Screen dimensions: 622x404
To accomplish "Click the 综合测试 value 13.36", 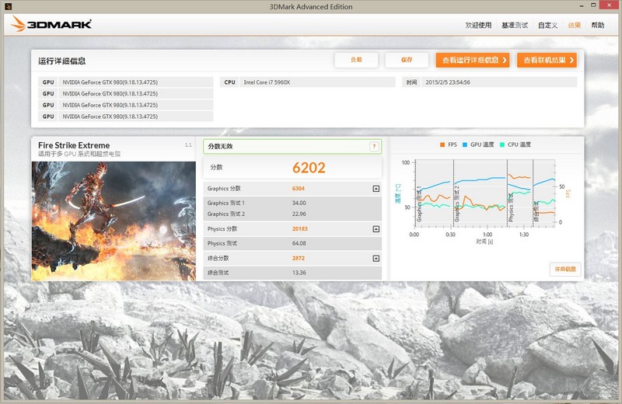I will [299, 273].
